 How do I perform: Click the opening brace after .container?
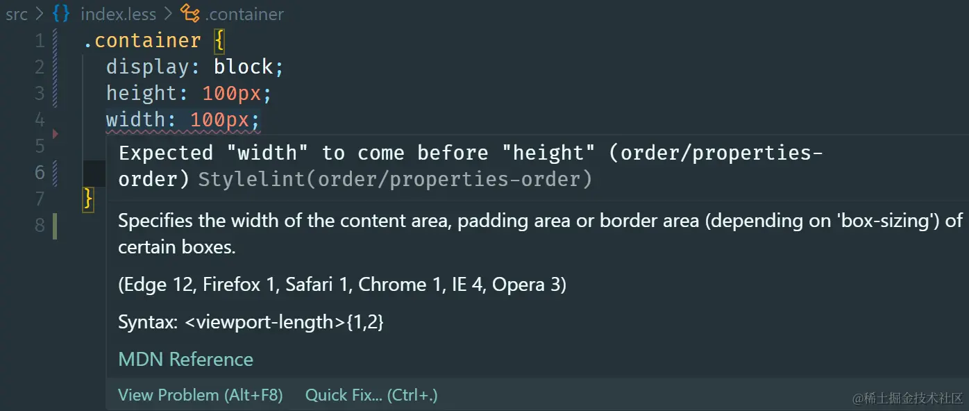tap(219, 41)
